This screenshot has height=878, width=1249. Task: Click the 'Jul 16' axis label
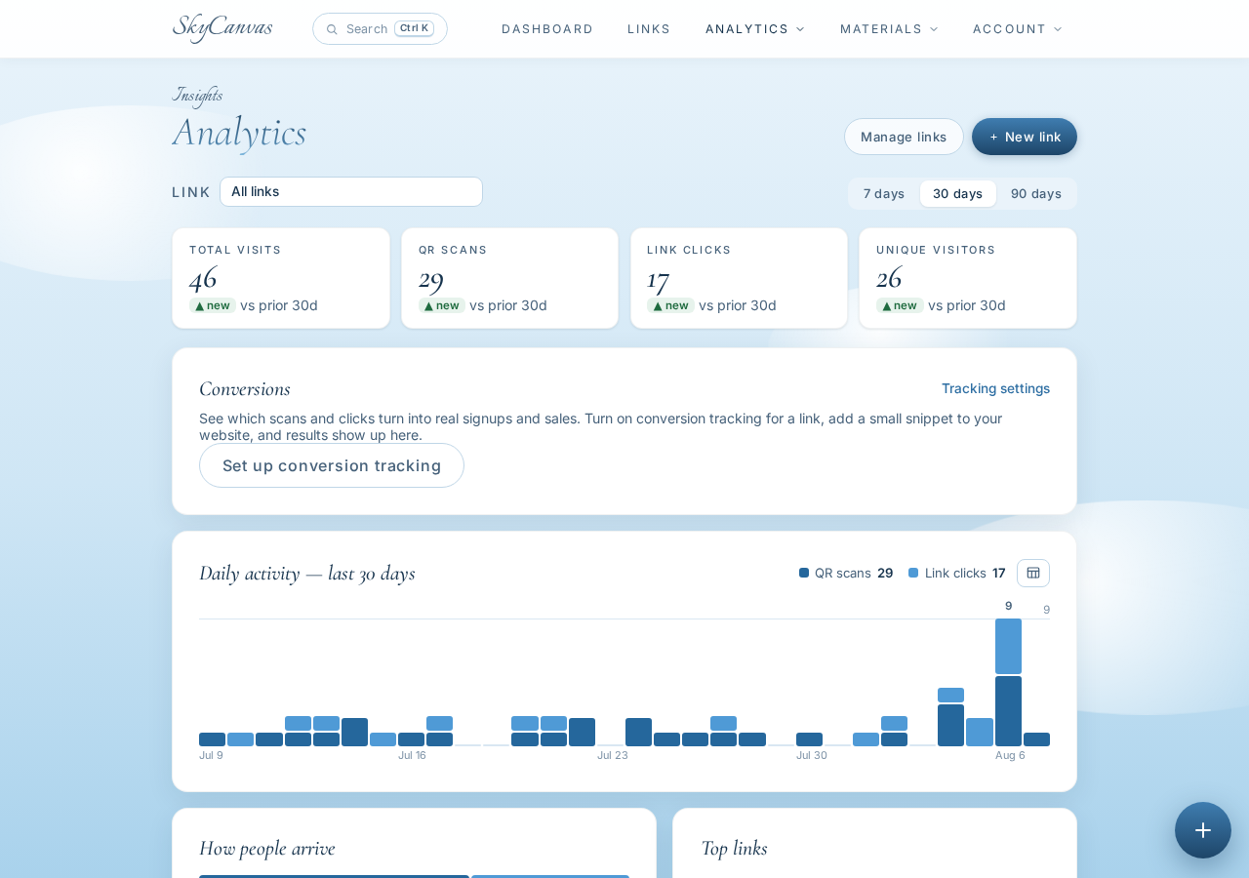(412, 755)
